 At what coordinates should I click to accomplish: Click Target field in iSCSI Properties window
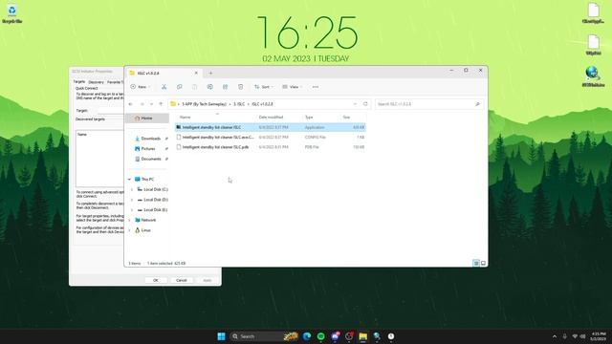pyautogui.click(x=111, y=111)
